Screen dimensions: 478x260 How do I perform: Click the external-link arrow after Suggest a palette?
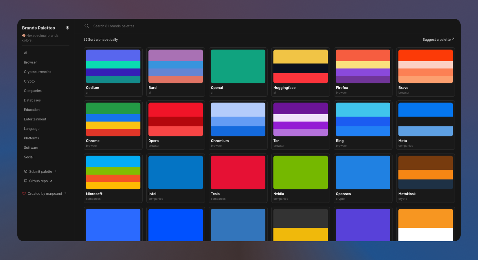[453, 39]
